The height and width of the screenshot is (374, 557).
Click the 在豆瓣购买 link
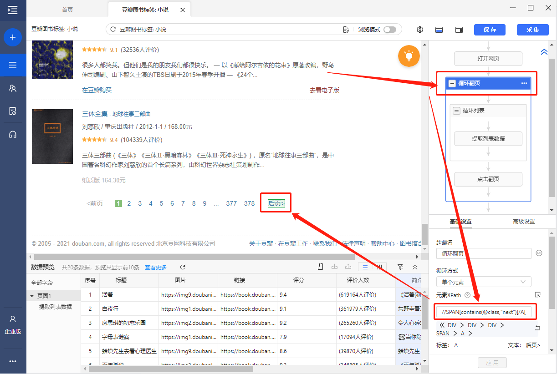point(97,90)
